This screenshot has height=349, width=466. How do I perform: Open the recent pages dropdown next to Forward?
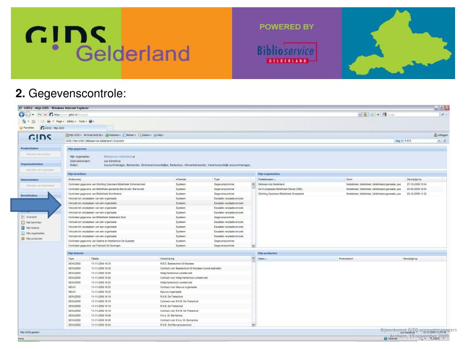click(33, 115)
